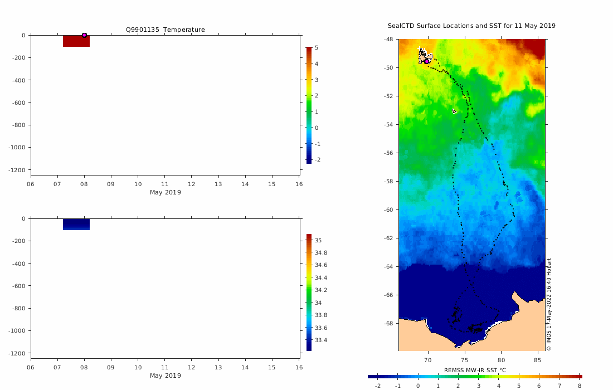Viewport: 613px width, 390px height.
Task: Click the '34.8' tick on the salinity colorbar
Action: click(321, 252)
